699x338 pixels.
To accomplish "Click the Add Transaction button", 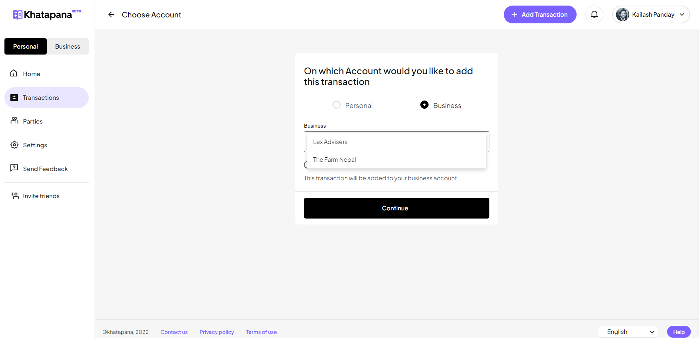I will 540,14.
